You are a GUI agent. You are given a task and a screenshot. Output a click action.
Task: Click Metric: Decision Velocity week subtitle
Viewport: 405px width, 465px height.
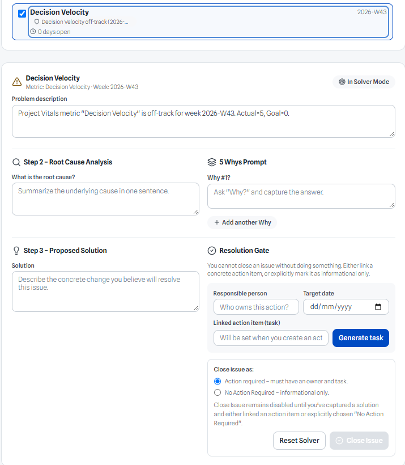[82, 87]
